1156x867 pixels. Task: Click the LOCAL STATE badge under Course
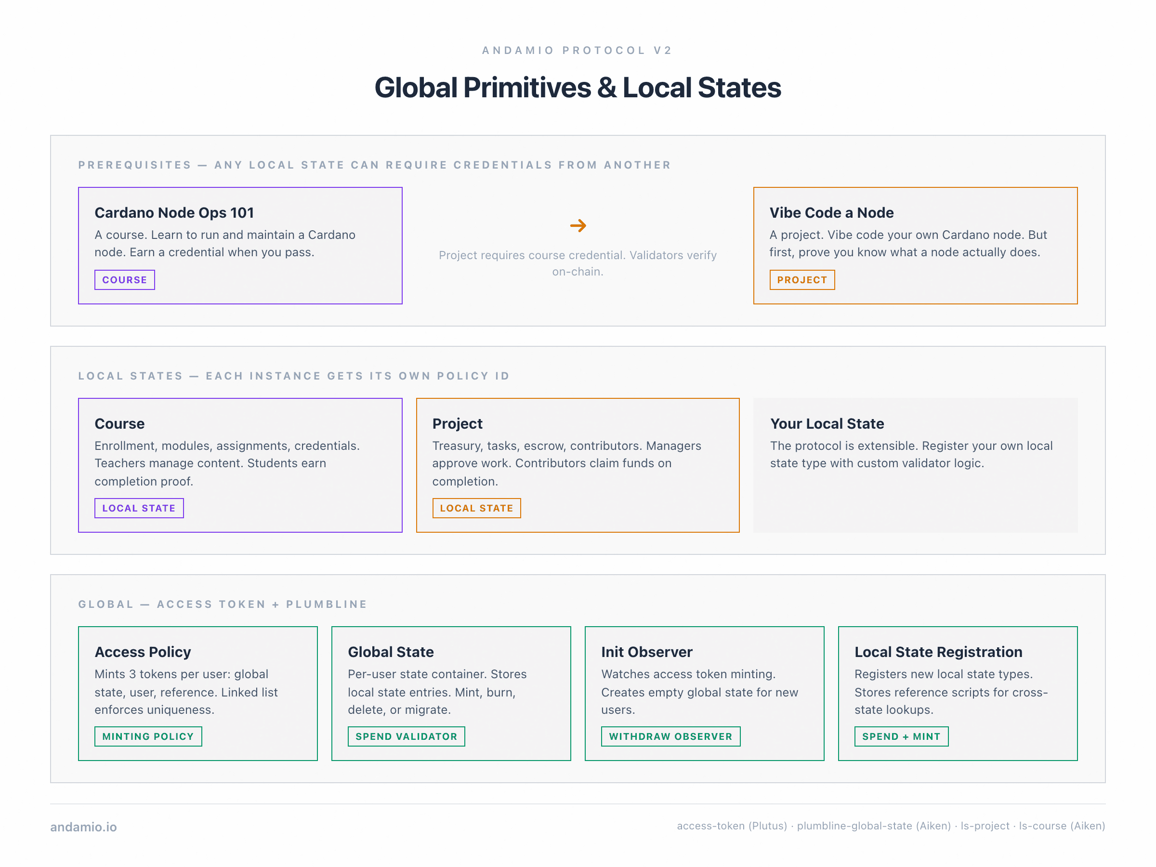(139, 508)
